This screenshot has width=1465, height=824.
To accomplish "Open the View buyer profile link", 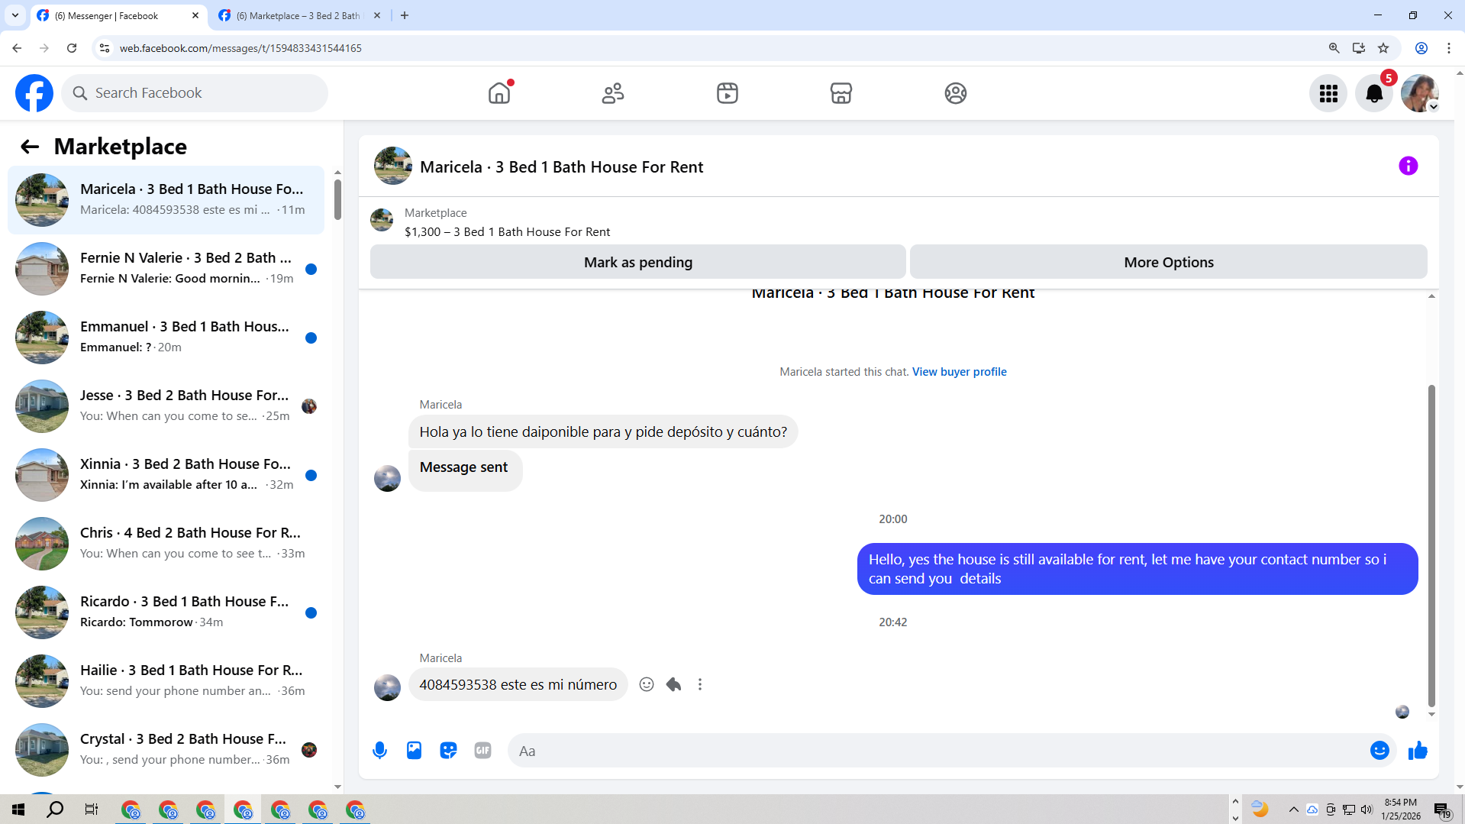I will [x=960, y=372].
